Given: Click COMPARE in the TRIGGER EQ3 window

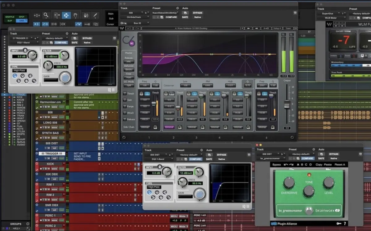Looking at the screenshot, I should (x=61, y=43).
